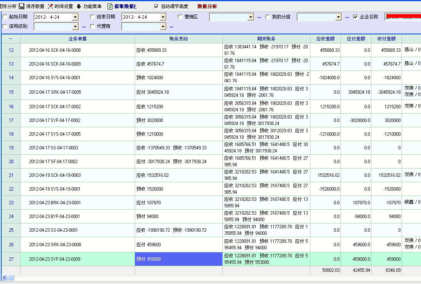The width and height of the screenshot is (421, 284).
Task: Click the green 提取数据 refresh icon
Action: coord(110,6)
